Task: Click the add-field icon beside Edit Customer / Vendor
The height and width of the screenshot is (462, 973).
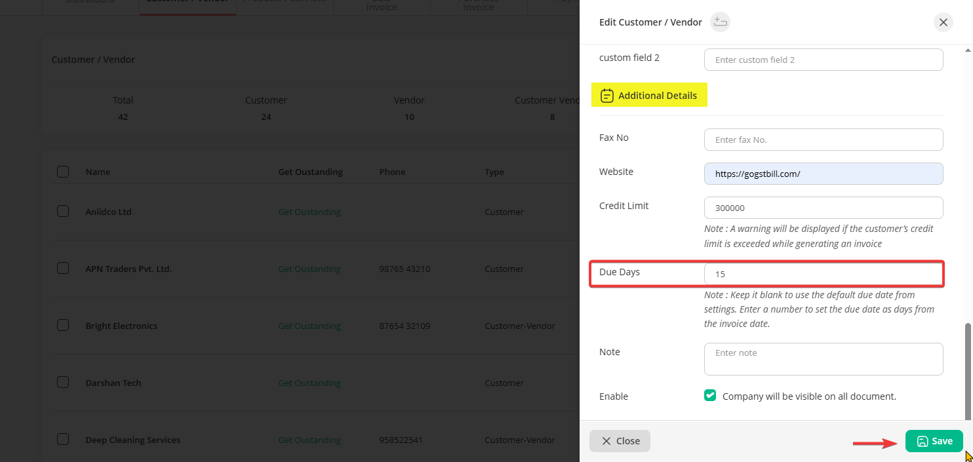Action: (720, 22)
